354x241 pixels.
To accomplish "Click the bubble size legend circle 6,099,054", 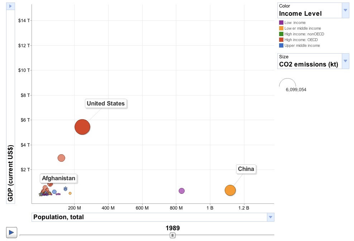I will (x=287, y=83).
